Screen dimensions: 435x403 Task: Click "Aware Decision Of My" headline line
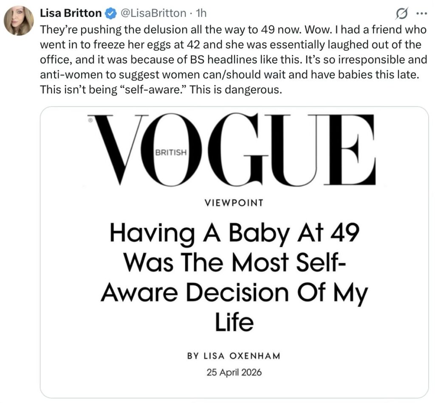234,292
